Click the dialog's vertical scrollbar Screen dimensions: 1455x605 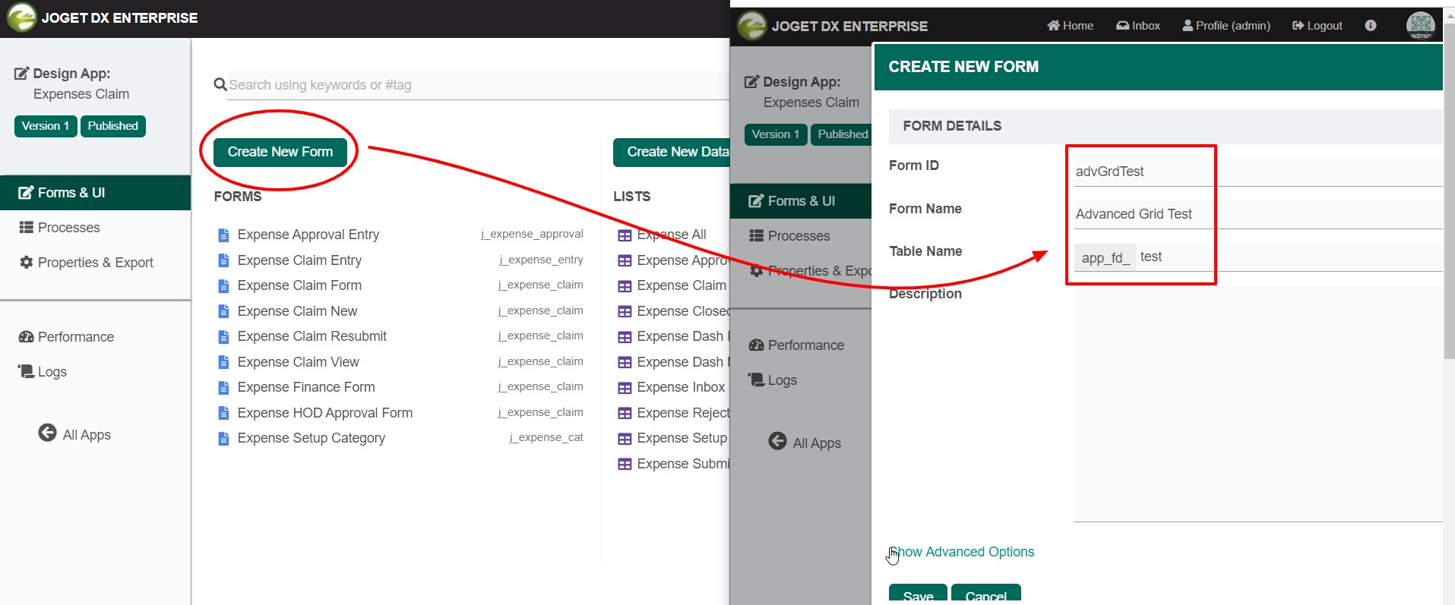(1449, 190)
